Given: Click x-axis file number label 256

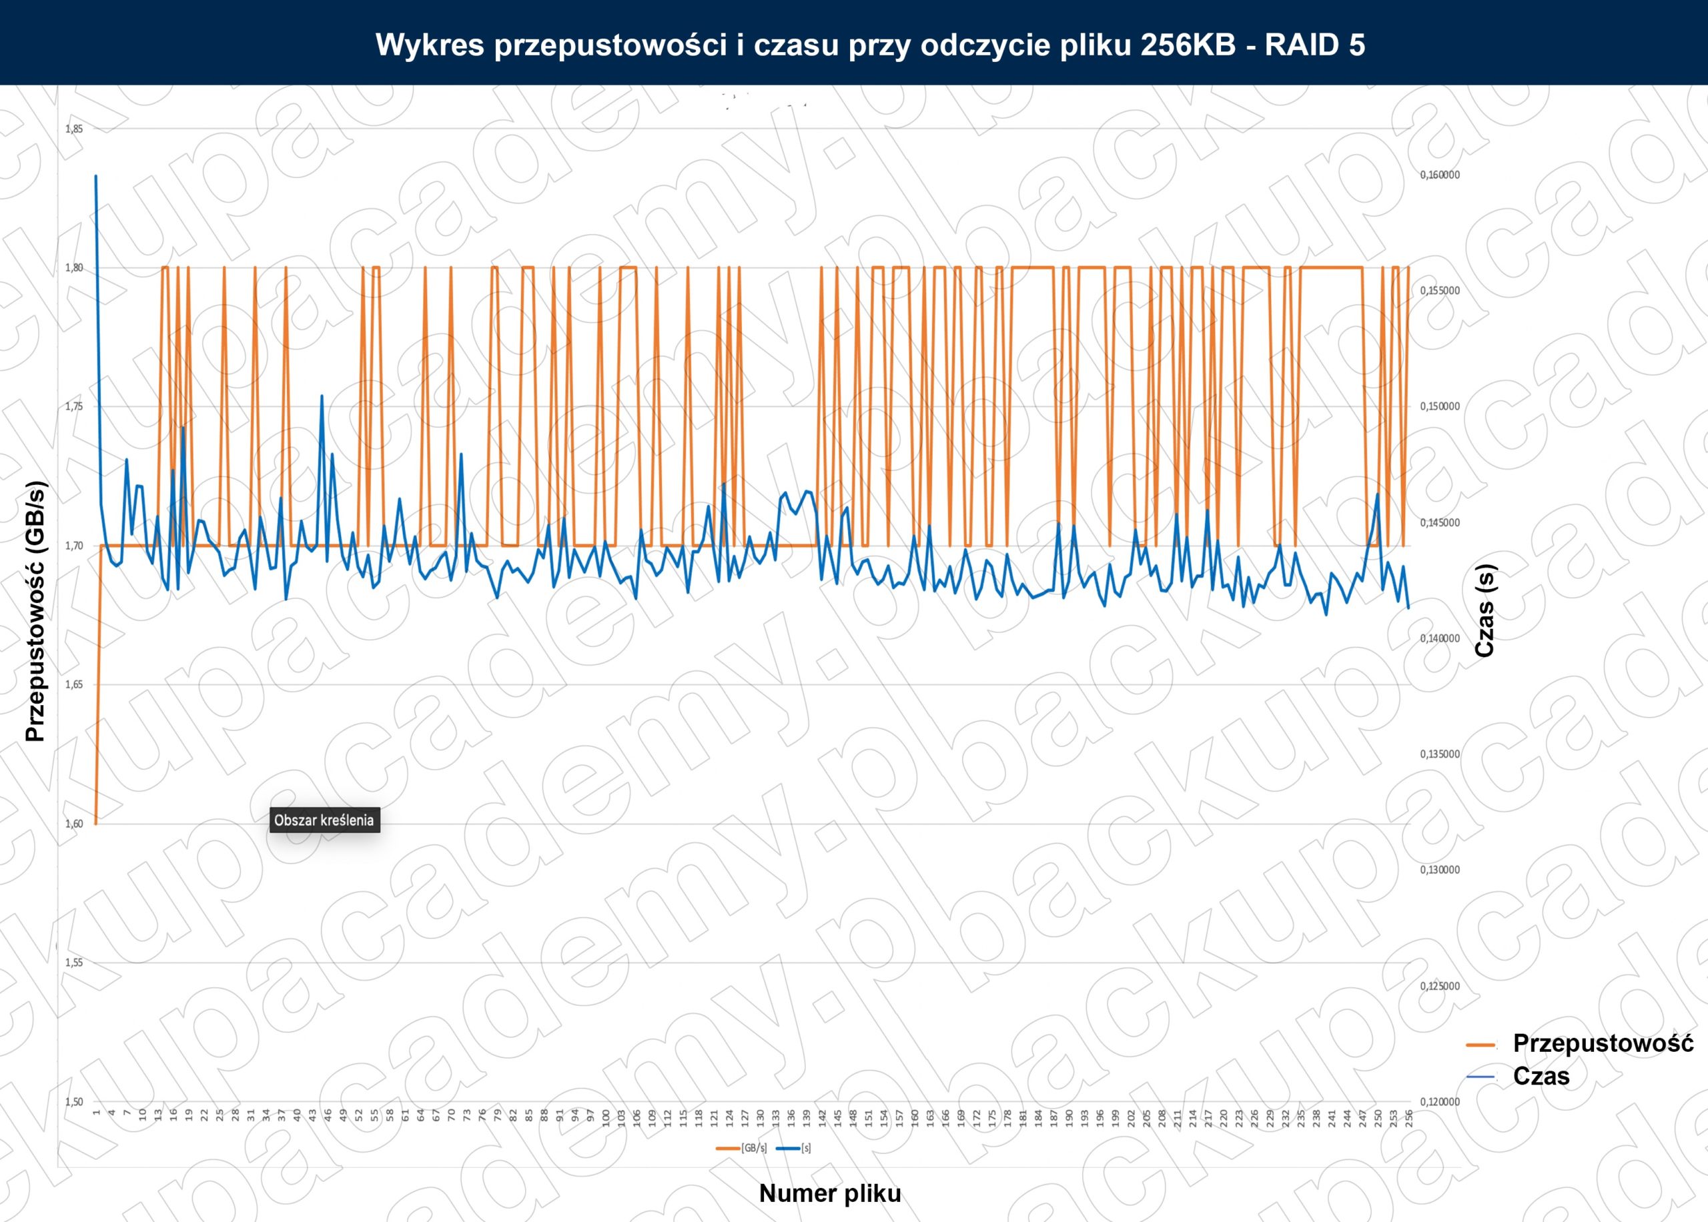Looking at the screenshot, I should 1409,1117.
